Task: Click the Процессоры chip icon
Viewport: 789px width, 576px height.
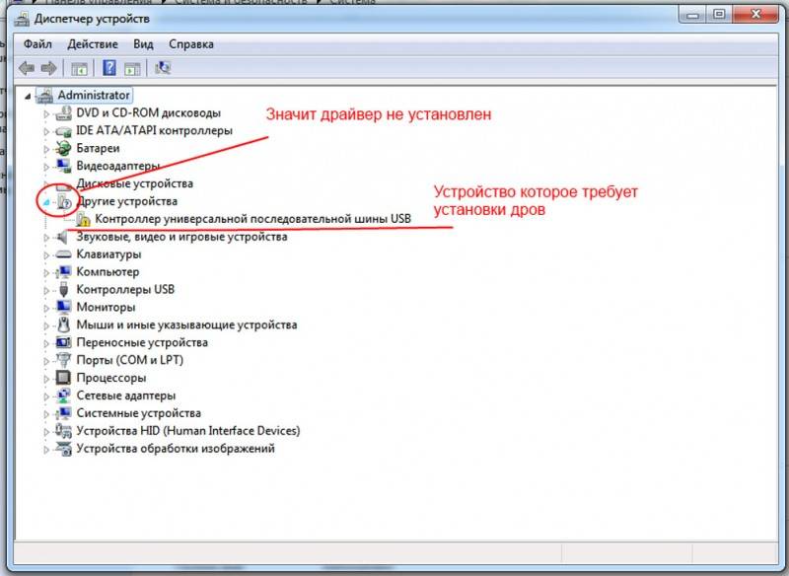Action: [x=63, y=378]
